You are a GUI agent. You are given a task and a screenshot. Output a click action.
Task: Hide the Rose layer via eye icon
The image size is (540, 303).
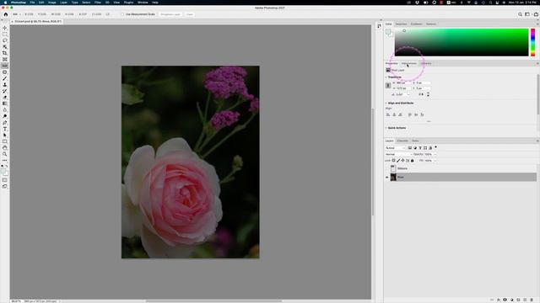pyautogui.click(x=386, y=178)
